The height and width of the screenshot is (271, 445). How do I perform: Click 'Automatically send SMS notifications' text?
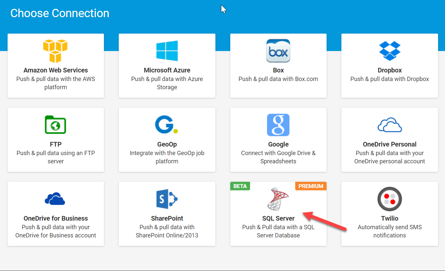pyautogui.click(x=390, y=231)
